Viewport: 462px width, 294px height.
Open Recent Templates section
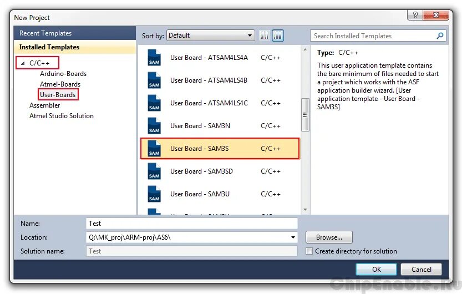coord(74,33)
